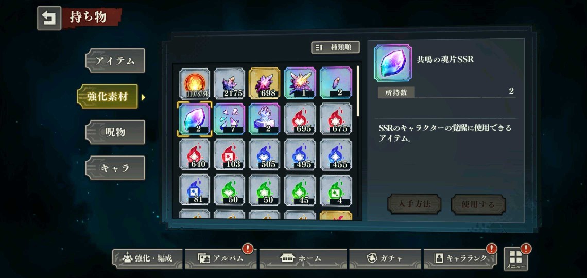
Task: Switch to the キャラ tab
Action: tap(115, 168)
